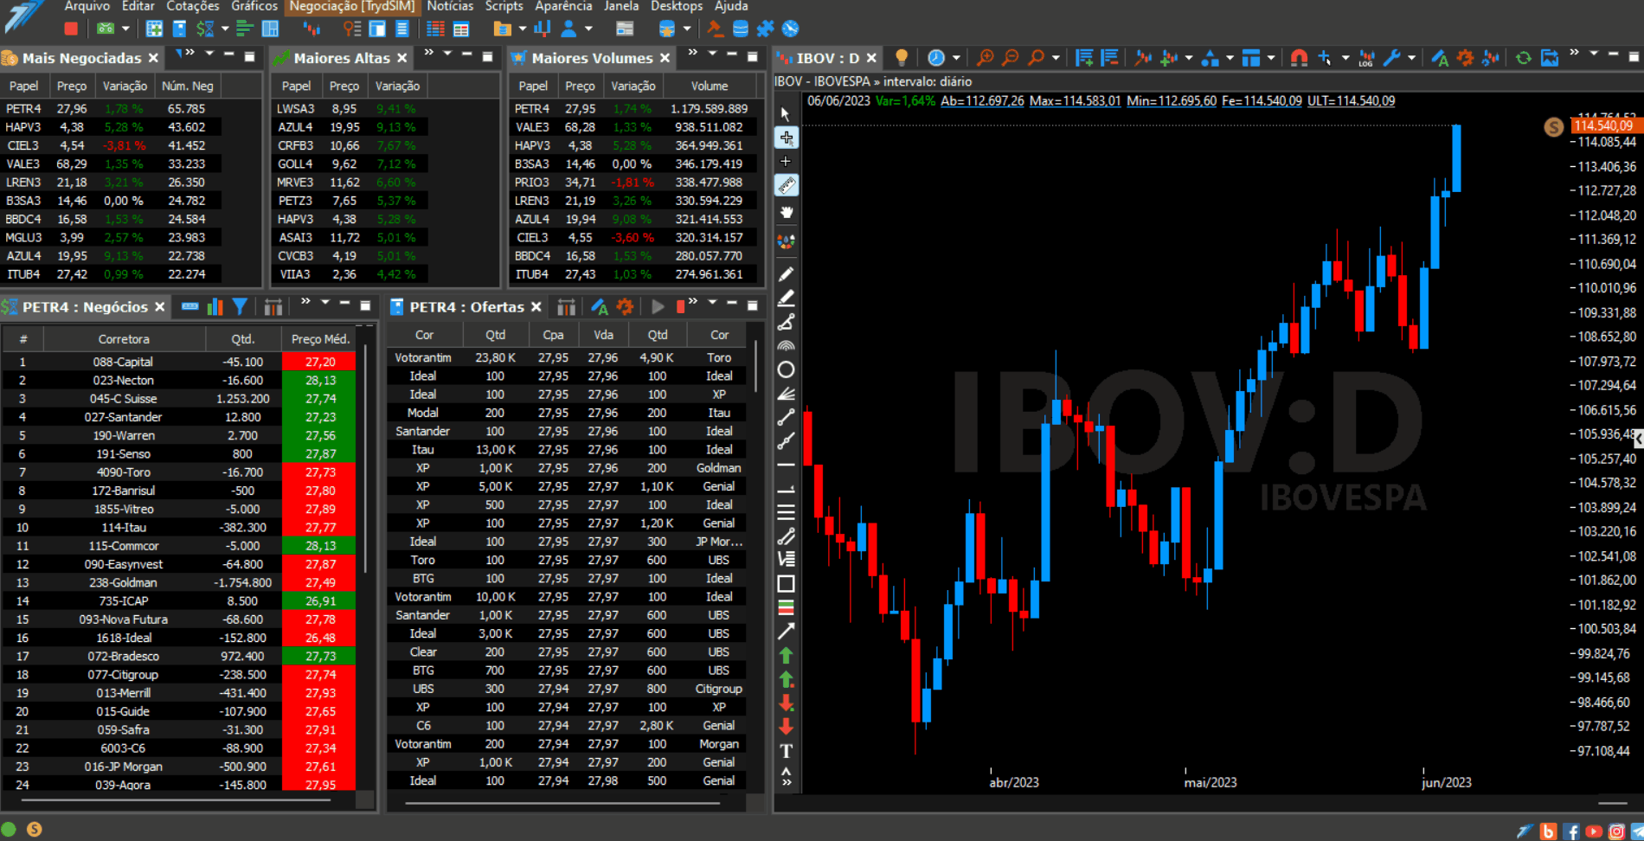Open the clock interval dropdown arrow
1644x841 pixels.
click(956, 58)
